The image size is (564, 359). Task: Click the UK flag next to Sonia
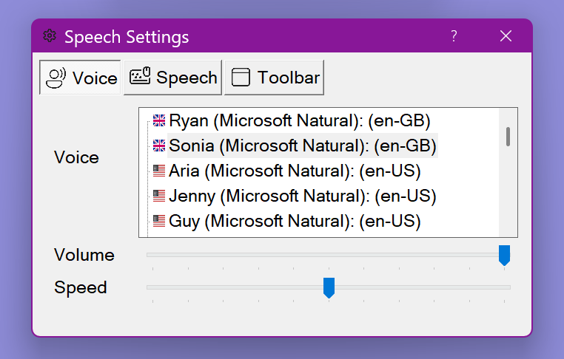(x=159, y=146)
